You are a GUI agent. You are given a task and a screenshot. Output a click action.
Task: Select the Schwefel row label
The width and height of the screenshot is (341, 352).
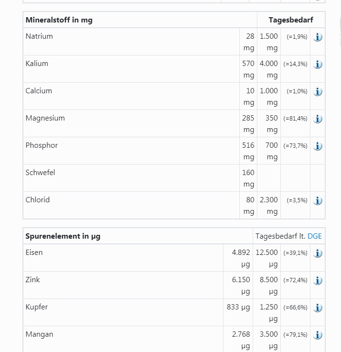[x=40, y=172]
